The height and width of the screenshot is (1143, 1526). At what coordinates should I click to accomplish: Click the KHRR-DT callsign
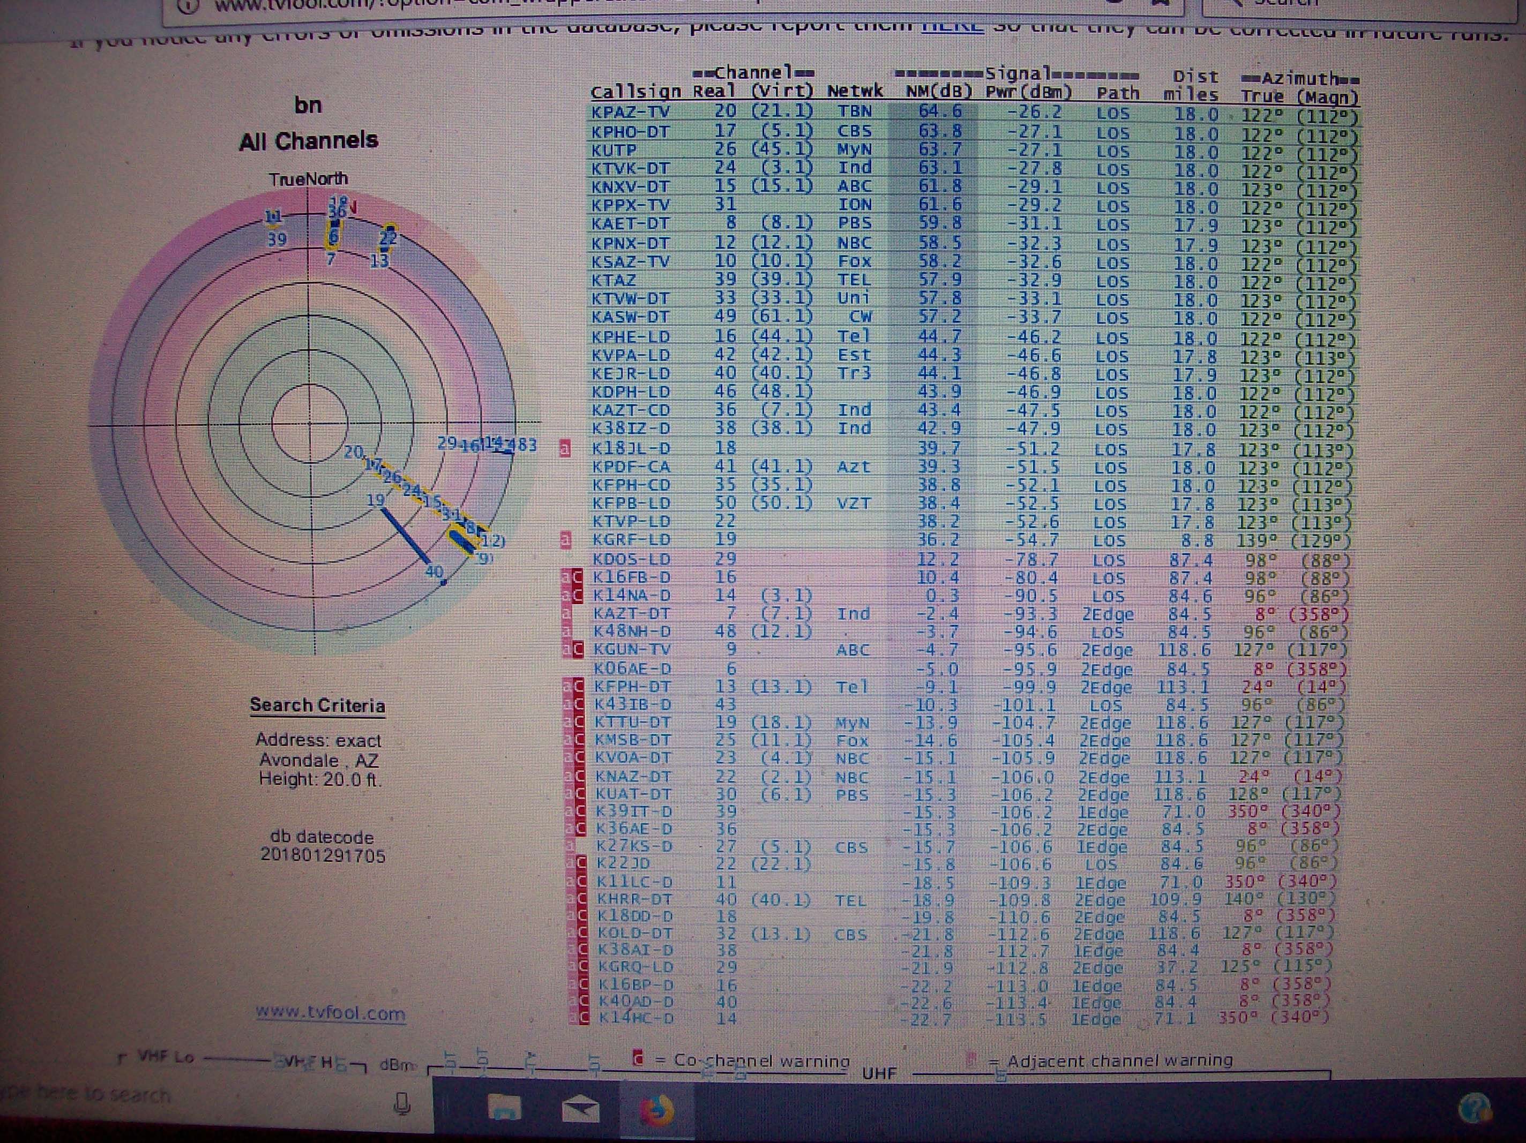pyautogui.click(x=635, y=899)
